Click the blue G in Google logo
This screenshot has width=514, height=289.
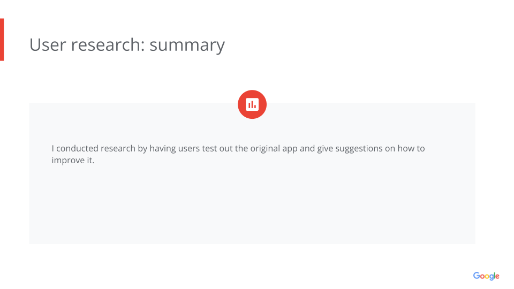pyautogui.click(x=477, y=276)
